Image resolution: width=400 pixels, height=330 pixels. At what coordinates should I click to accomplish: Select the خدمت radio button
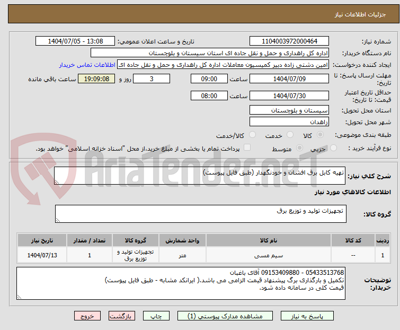tap(290, 134)
